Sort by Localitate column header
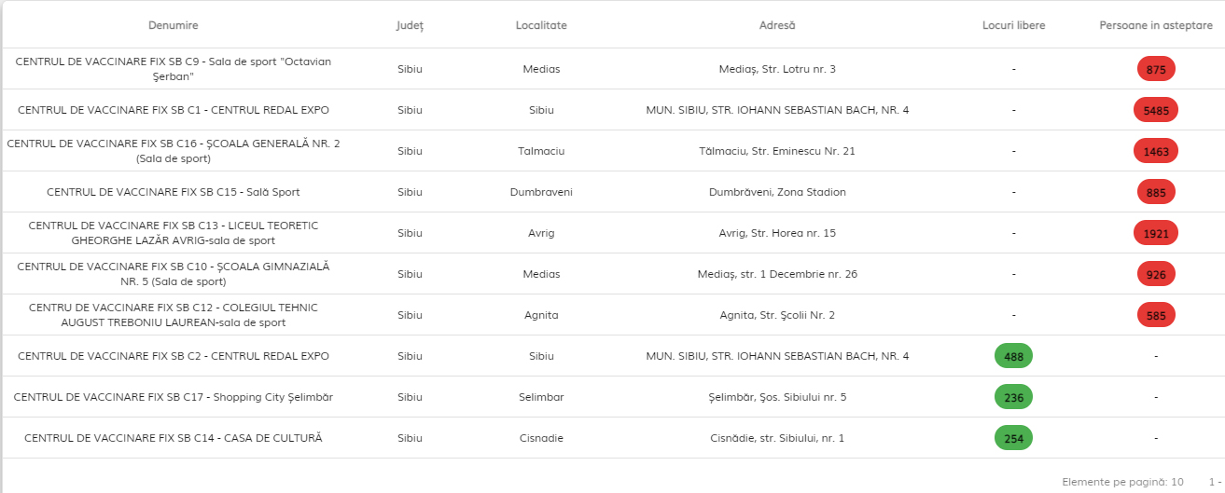 (541, 25)
